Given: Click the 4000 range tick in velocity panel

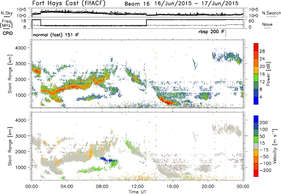Looking at the screenshot, I should coord(21,120).
